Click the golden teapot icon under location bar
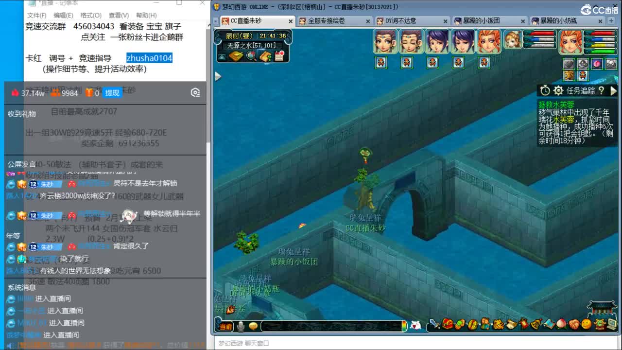 click(x=236, y=56)
